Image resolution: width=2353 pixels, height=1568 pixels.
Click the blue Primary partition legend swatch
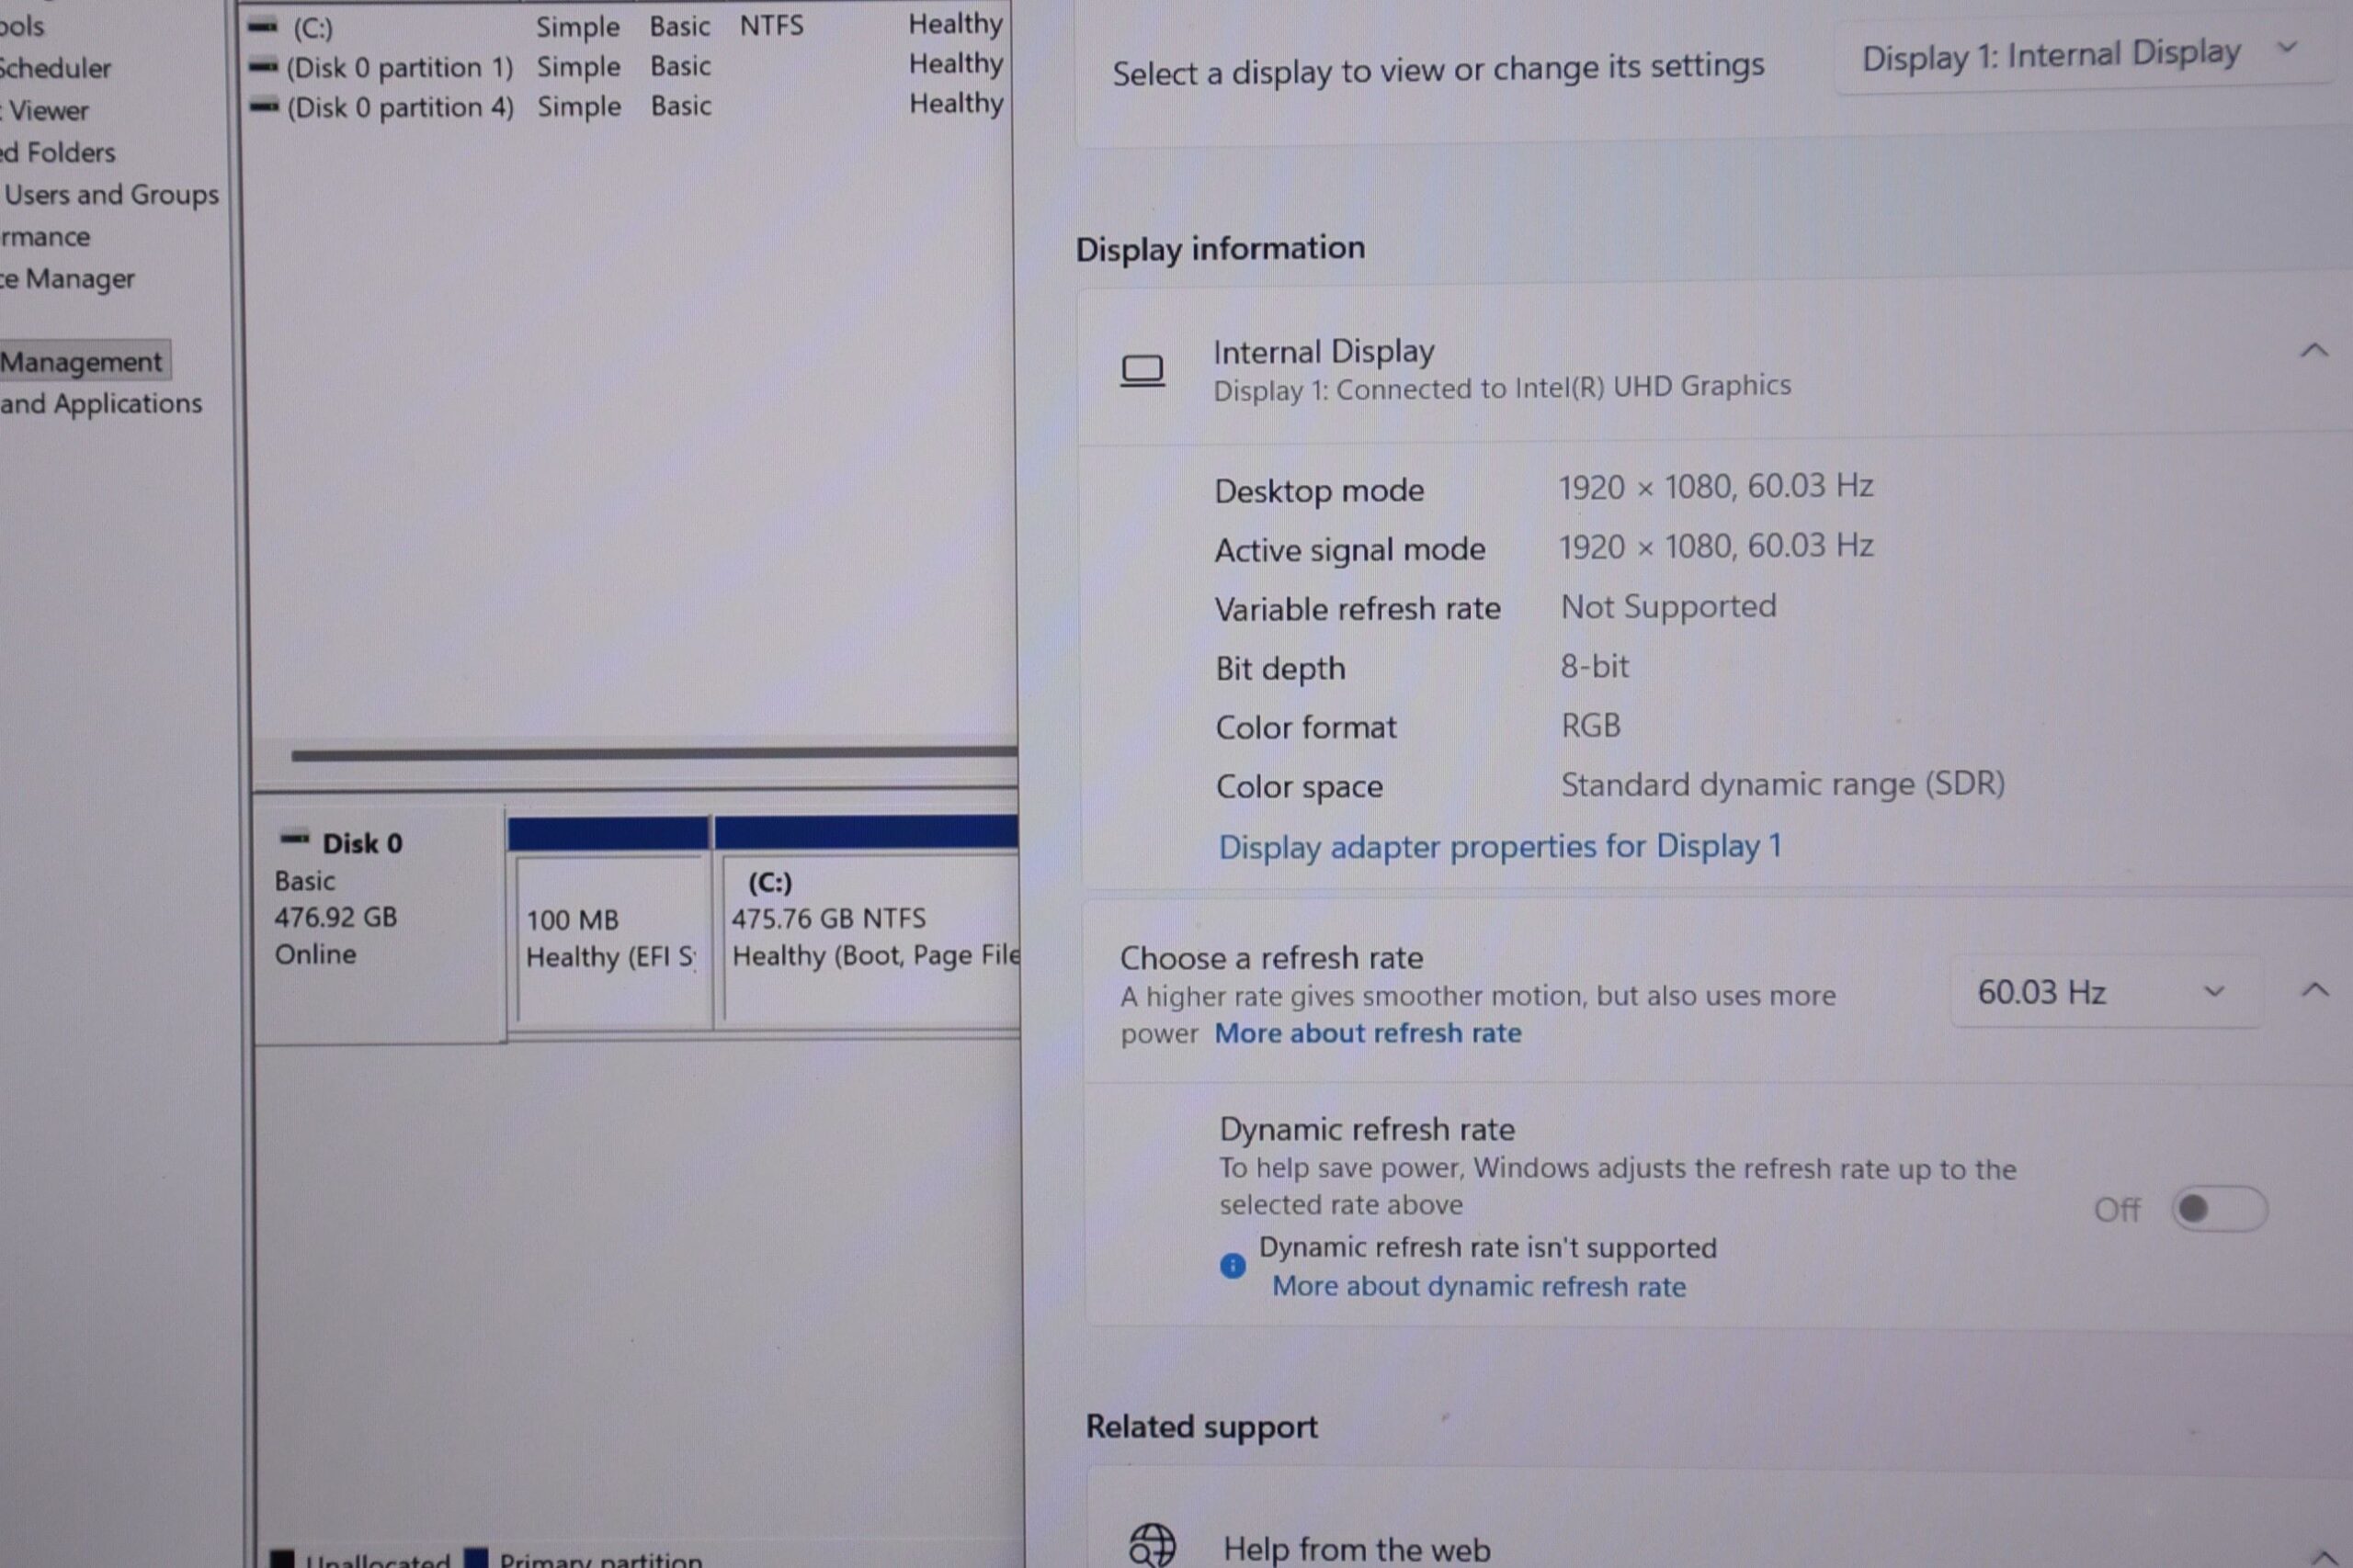pyautogui.click(x=476, y=1558)
